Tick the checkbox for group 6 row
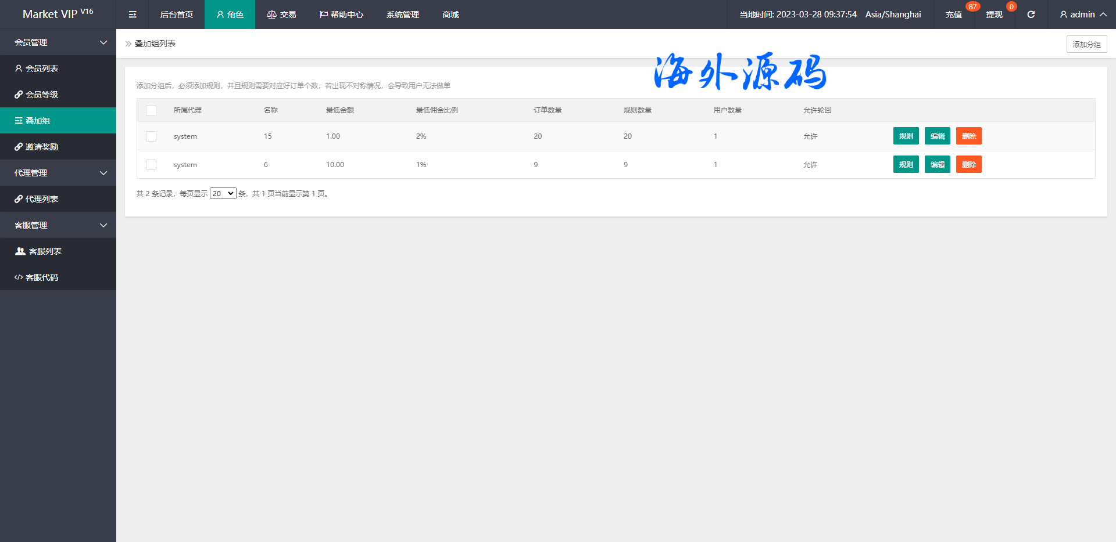This screenshot has height=542, width=1116. point(151,165)
